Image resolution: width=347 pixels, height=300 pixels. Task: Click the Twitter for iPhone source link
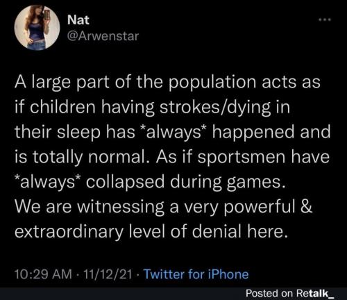pyautogui.click(x=196, y=274)
